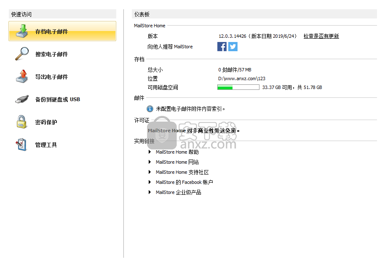385x267 pixels.
Task: Share MailStore via the Twitter icon
Action: pos(233,47)
